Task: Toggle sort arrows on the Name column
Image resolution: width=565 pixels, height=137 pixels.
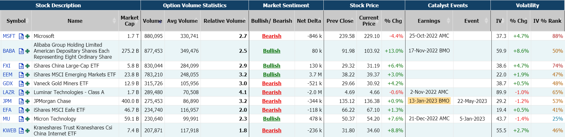Action: 114,21
